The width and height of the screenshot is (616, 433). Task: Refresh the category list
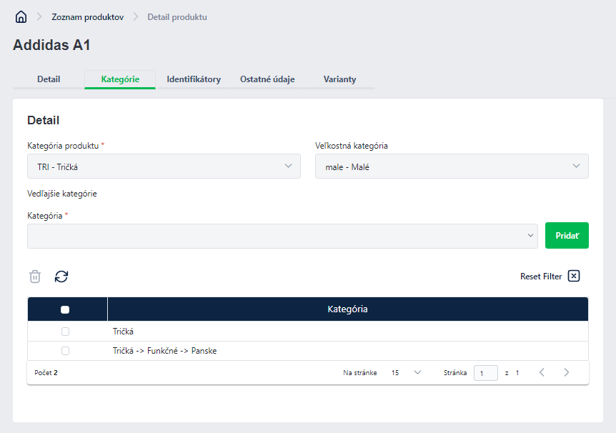click(x=61, y=277)
